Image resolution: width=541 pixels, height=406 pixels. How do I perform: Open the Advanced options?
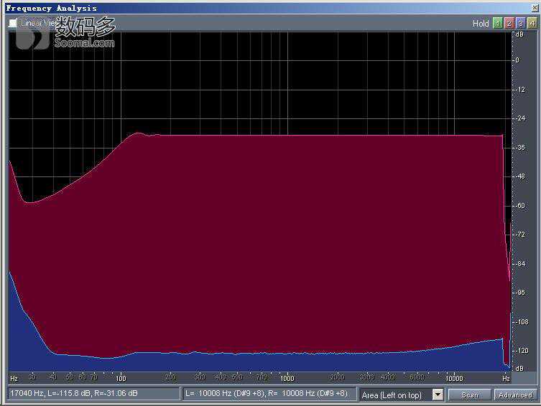(514, 395)
